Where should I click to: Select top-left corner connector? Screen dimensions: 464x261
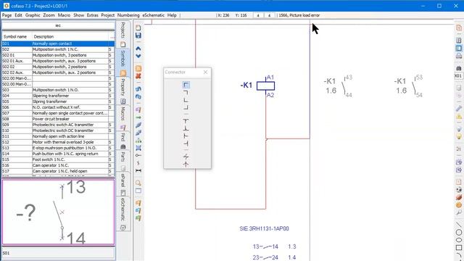[186, 85]
